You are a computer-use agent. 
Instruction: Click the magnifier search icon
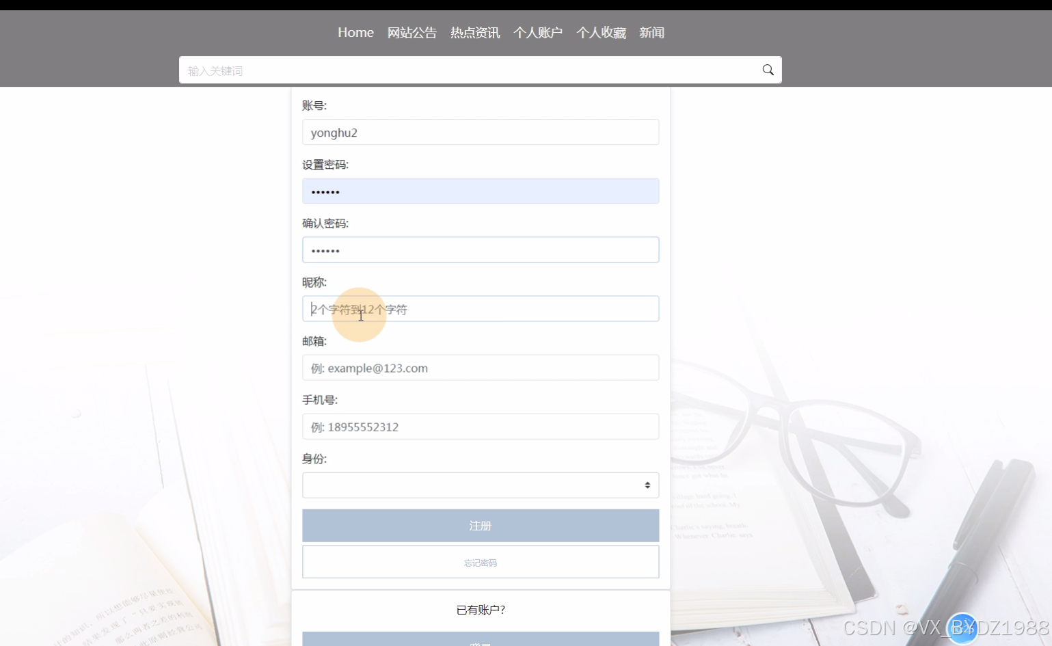click(768, 70)
